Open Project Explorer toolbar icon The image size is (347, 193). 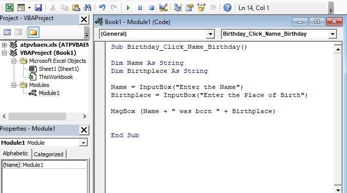tap(178, 8)
